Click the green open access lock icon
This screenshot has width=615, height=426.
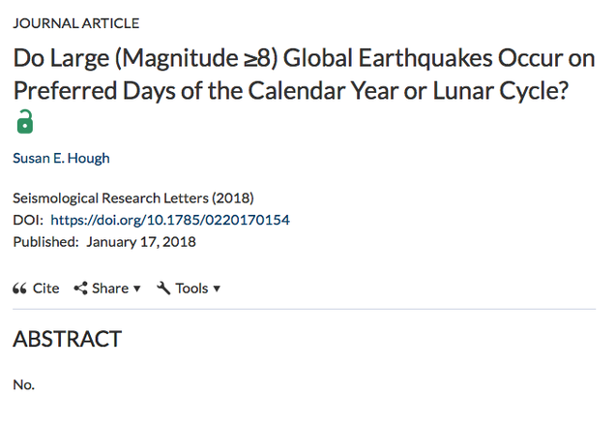click(x=25, y=122)
